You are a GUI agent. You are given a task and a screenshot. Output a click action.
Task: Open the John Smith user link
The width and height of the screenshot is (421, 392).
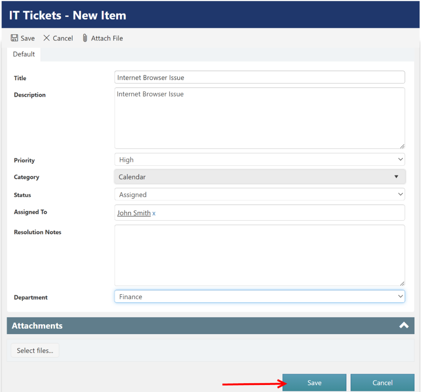tap(134, 213)
